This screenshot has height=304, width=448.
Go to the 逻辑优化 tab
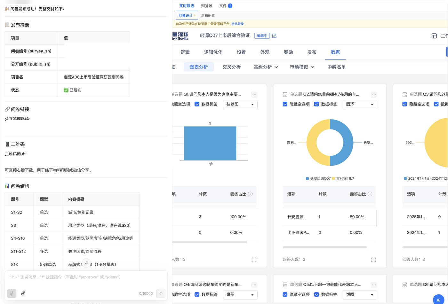tap(213, 52)
